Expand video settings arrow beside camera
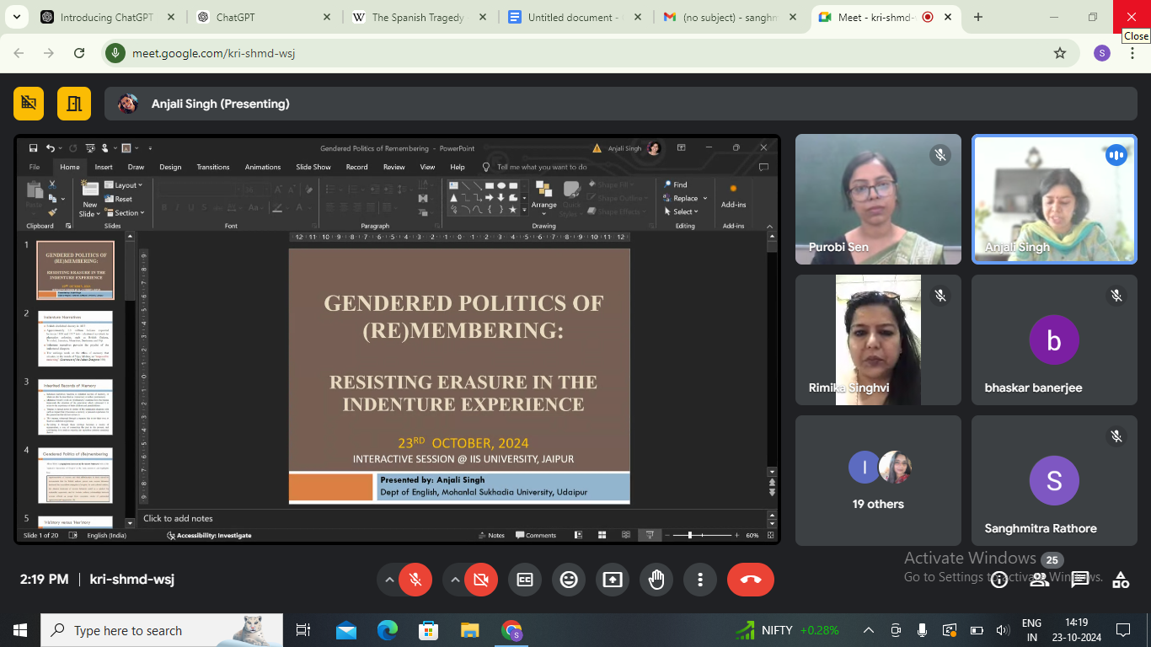Image resolution: width=1151 pixels, height=647 pixels. coord(455,580)
